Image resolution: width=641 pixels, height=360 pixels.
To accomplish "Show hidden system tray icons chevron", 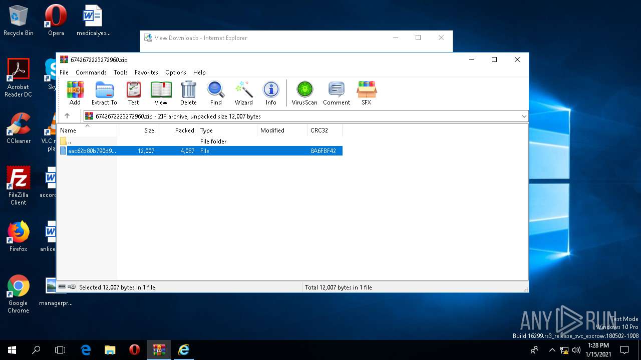I will [552, 350].
